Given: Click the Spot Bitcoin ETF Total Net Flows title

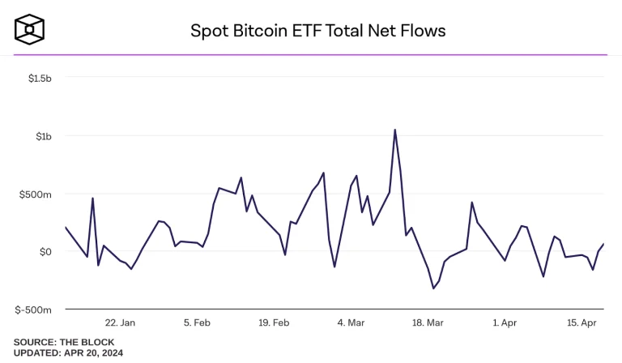Looking at the screenshot, I should 317,31.
